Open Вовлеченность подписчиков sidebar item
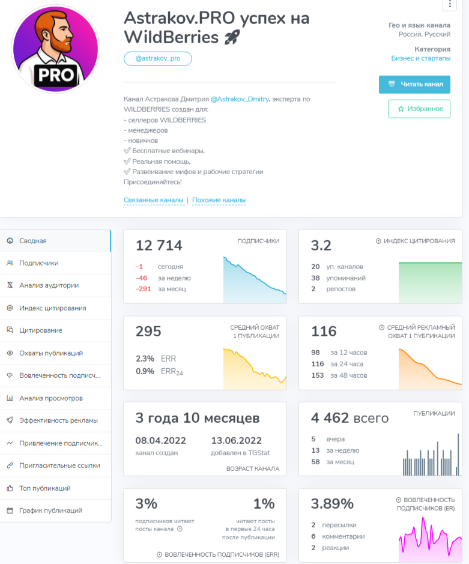Image resolution: width=469 pixels, height=564 pixels. [55, 375]
